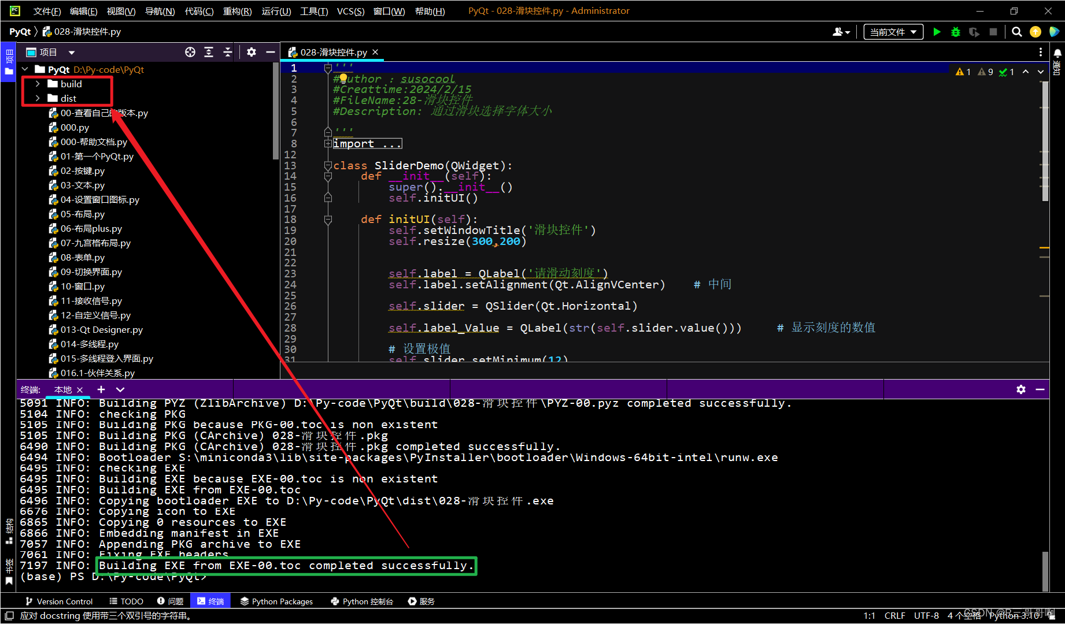
Task: Click the terminal vertical scrollbar
Action: (1045, 571)
